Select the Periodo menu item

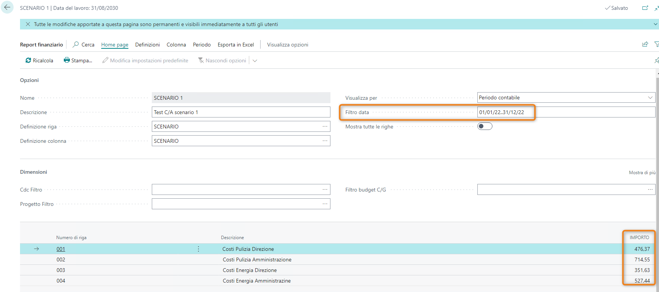coord(202,45)
